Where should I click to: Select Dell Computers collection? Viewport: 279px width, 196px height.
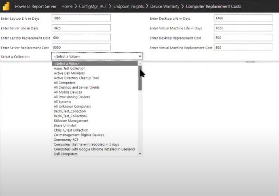[95, 154]
